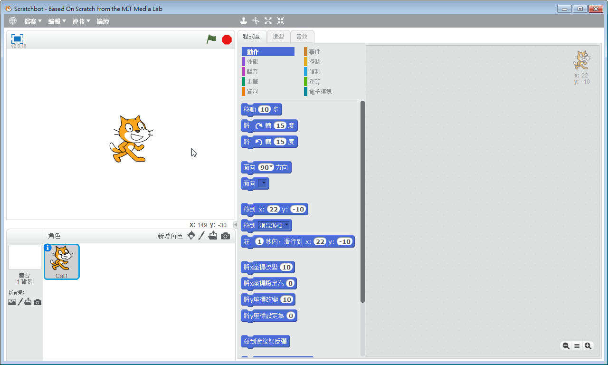Open the Cat1 sprite info badge

point(47,248)
